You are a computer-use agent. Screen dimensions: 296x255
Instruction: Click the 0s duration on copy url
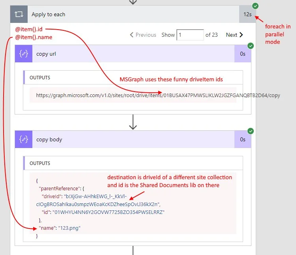point(242,54)
